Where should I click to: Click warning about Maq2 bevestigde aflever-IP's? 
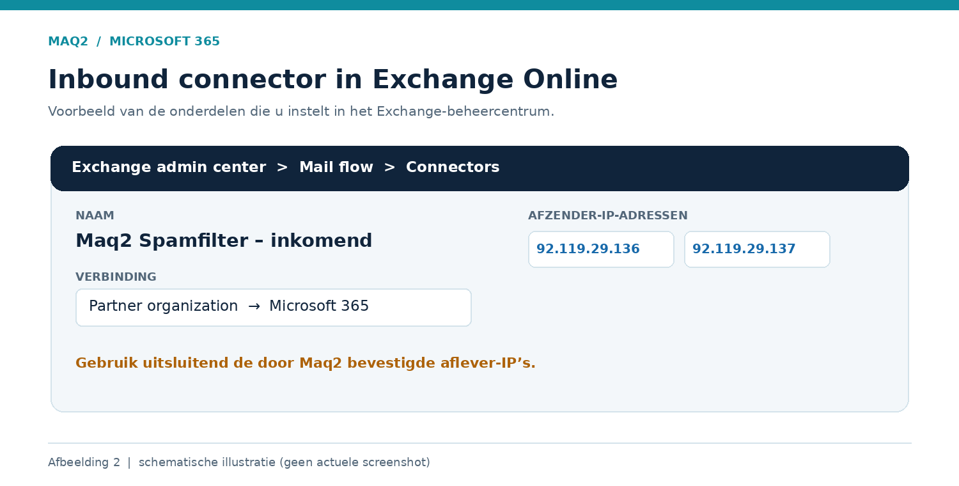(306, 363)
